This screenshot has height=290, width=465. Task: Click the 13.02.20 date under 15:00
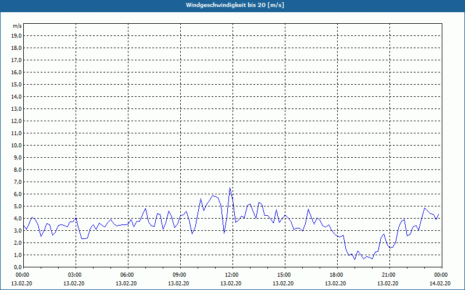[283, 283]
